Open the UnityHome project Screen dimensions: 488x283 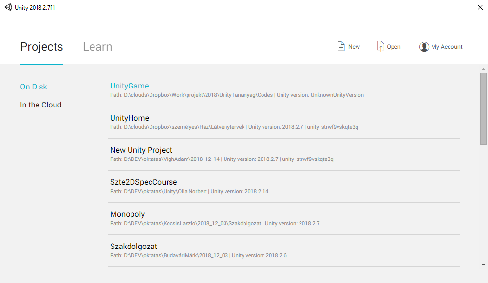[x=130, y=118]
